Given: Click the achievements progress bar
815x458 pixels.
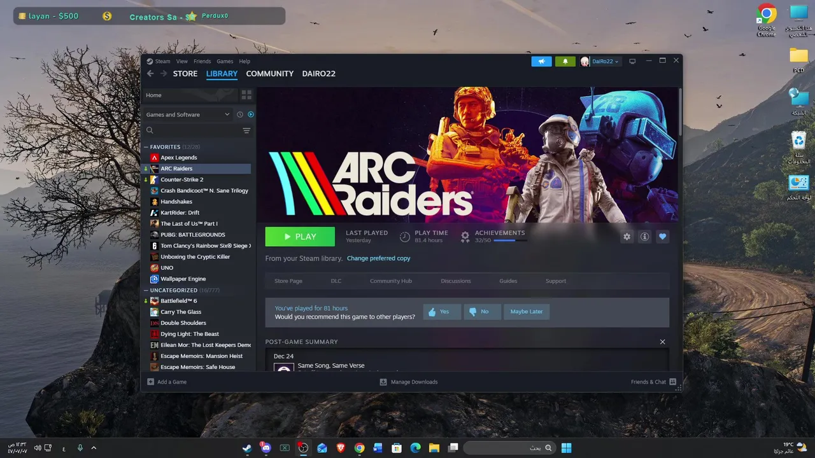Looking at the screenshot, I should [x=510, y=240].
